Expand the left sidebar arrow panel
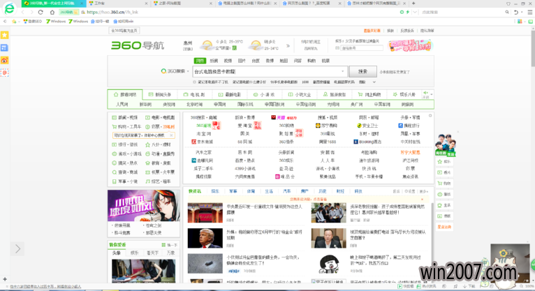Viewport: 535px width, 291px height. click(x=17, y=248)
